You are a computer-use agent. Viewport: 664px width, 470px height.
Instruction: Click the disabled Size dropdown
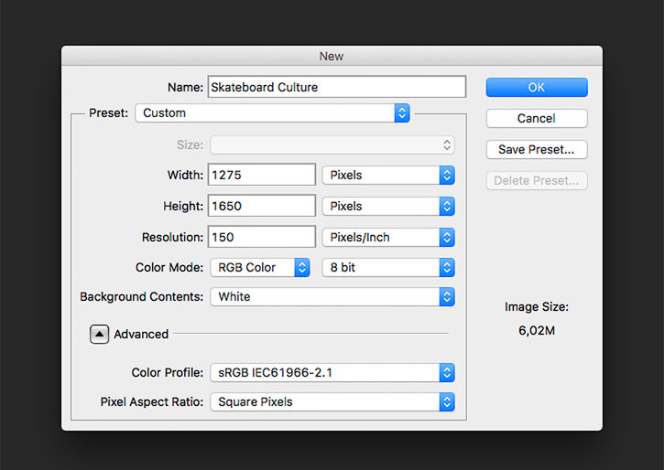[332, 145]
